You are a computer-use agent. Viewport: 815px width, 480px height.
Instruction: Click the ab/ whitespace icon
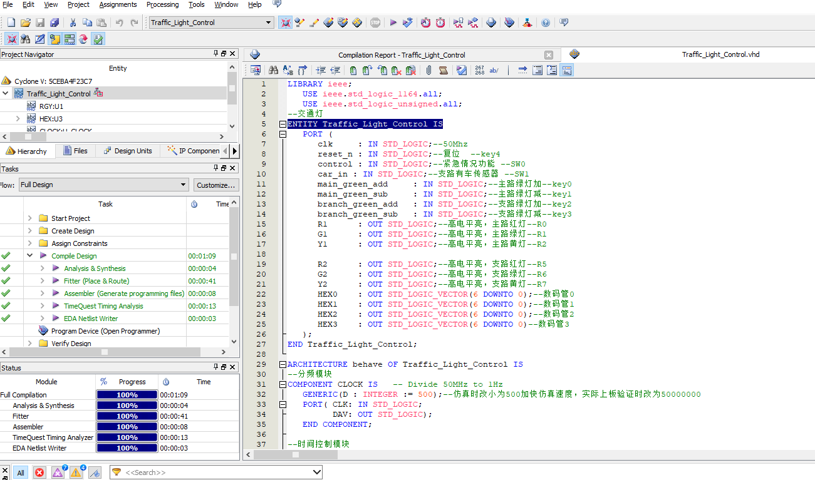[x=494, y=71]
